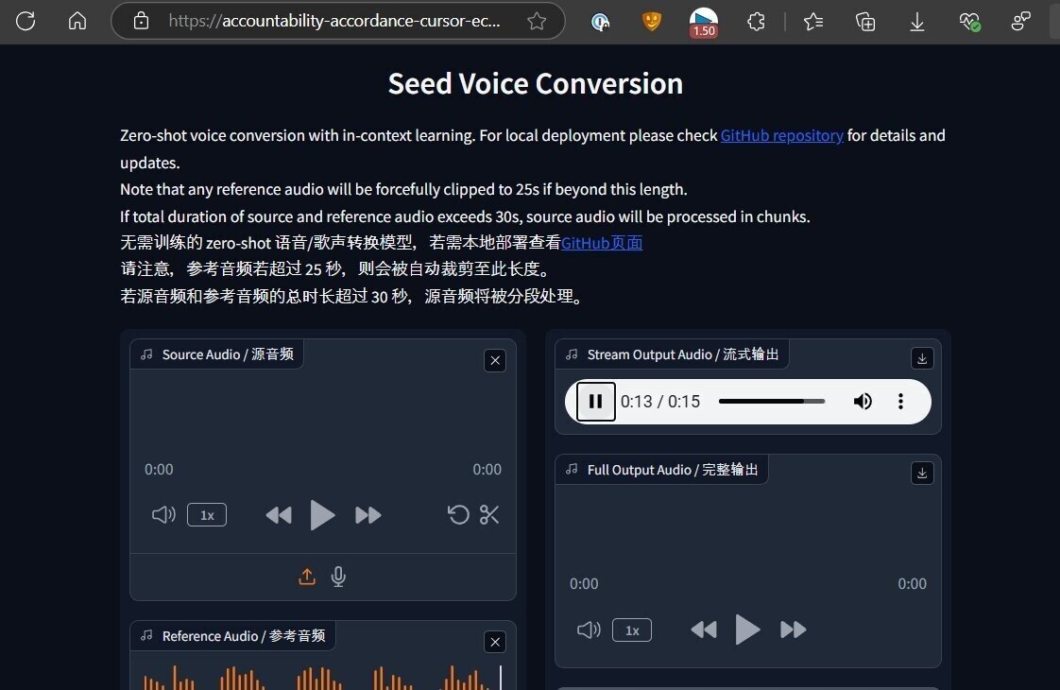Change Source Audio playback speed from 1x
The width and height of the screenshot is (1060, 690).
coord(207,515)
